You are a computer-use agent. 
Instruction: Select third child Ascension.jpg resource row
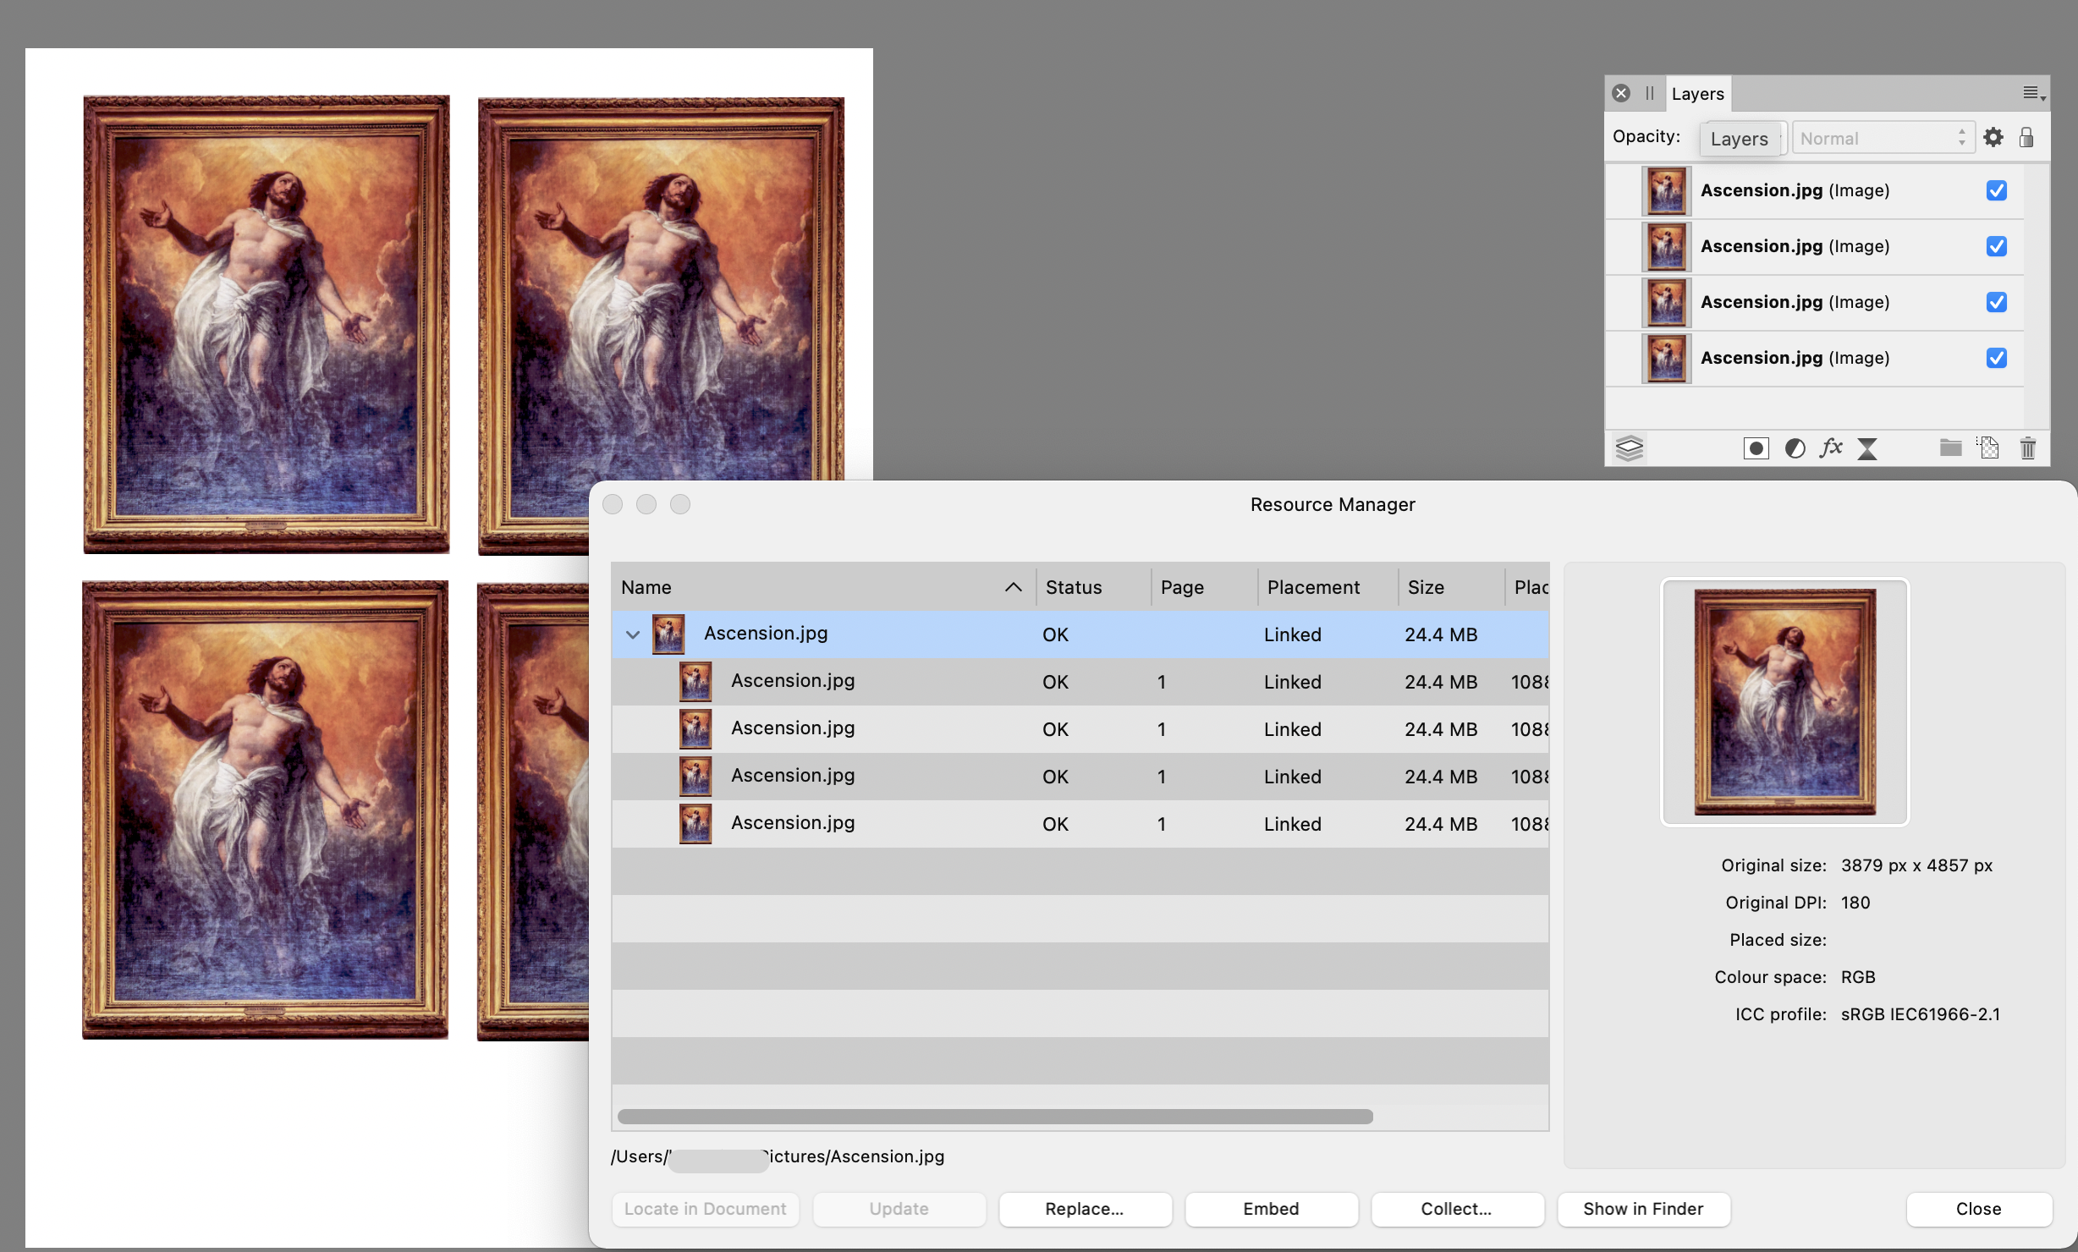pos(1080,777)
